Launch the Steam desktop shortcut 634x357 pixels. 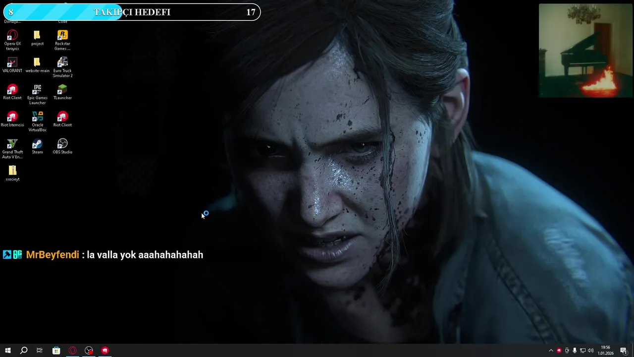point(37,147)
